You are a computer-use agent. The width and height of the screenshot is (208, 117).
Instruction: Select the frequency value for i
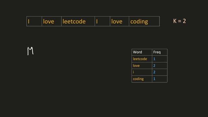pyautogui.click(x=160, y=72)
